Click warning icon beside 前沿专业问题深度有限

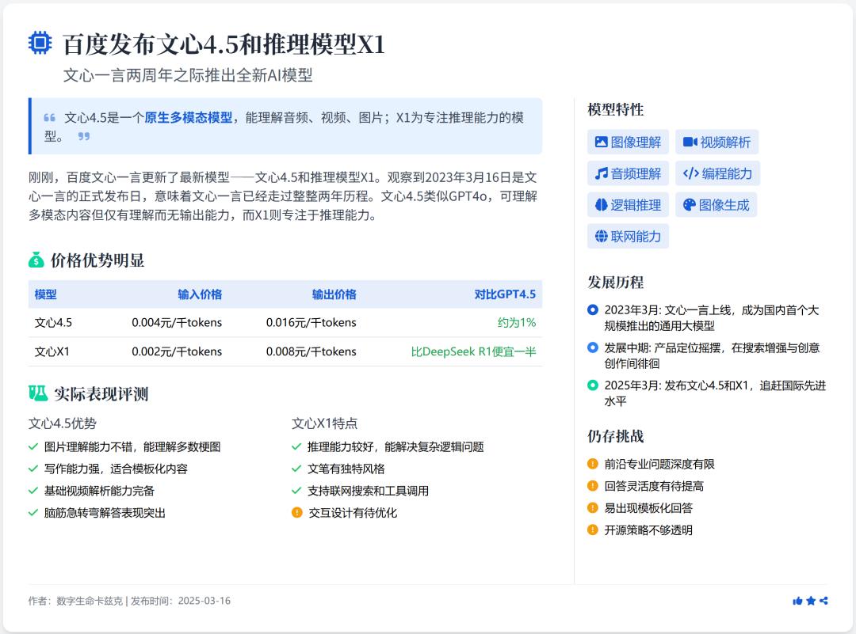pos(593,464)
